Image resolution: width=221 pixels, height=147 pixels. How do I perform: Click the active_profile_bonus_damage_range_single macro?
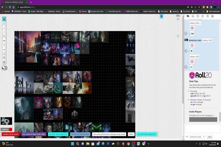point(109,134)
